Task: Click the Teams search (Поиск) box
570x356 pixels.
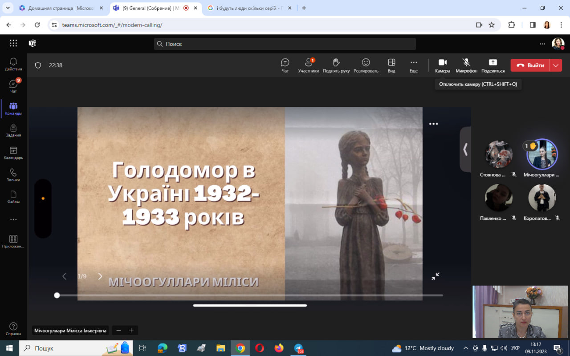Action: [x=285, y=44]
